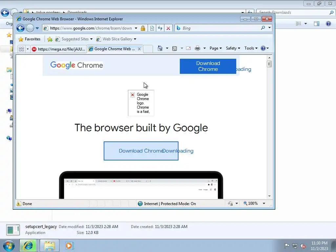Click the Help question mark icon in IE

click(263, 48)
